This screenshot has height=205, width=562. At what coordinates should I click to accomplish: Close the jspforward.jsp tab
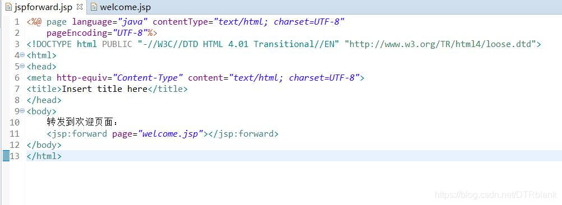(80, 7)
